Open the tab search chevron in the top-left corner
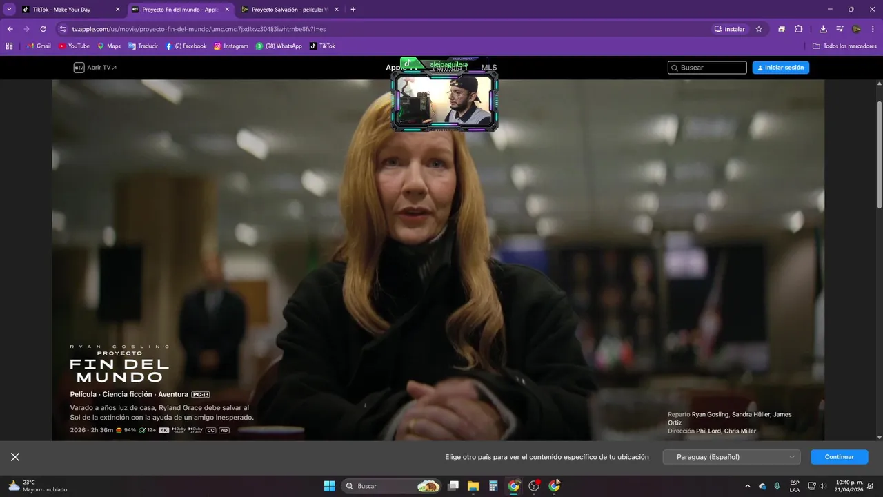This screenshot has width=883, height=497. [x=9, y=9]
